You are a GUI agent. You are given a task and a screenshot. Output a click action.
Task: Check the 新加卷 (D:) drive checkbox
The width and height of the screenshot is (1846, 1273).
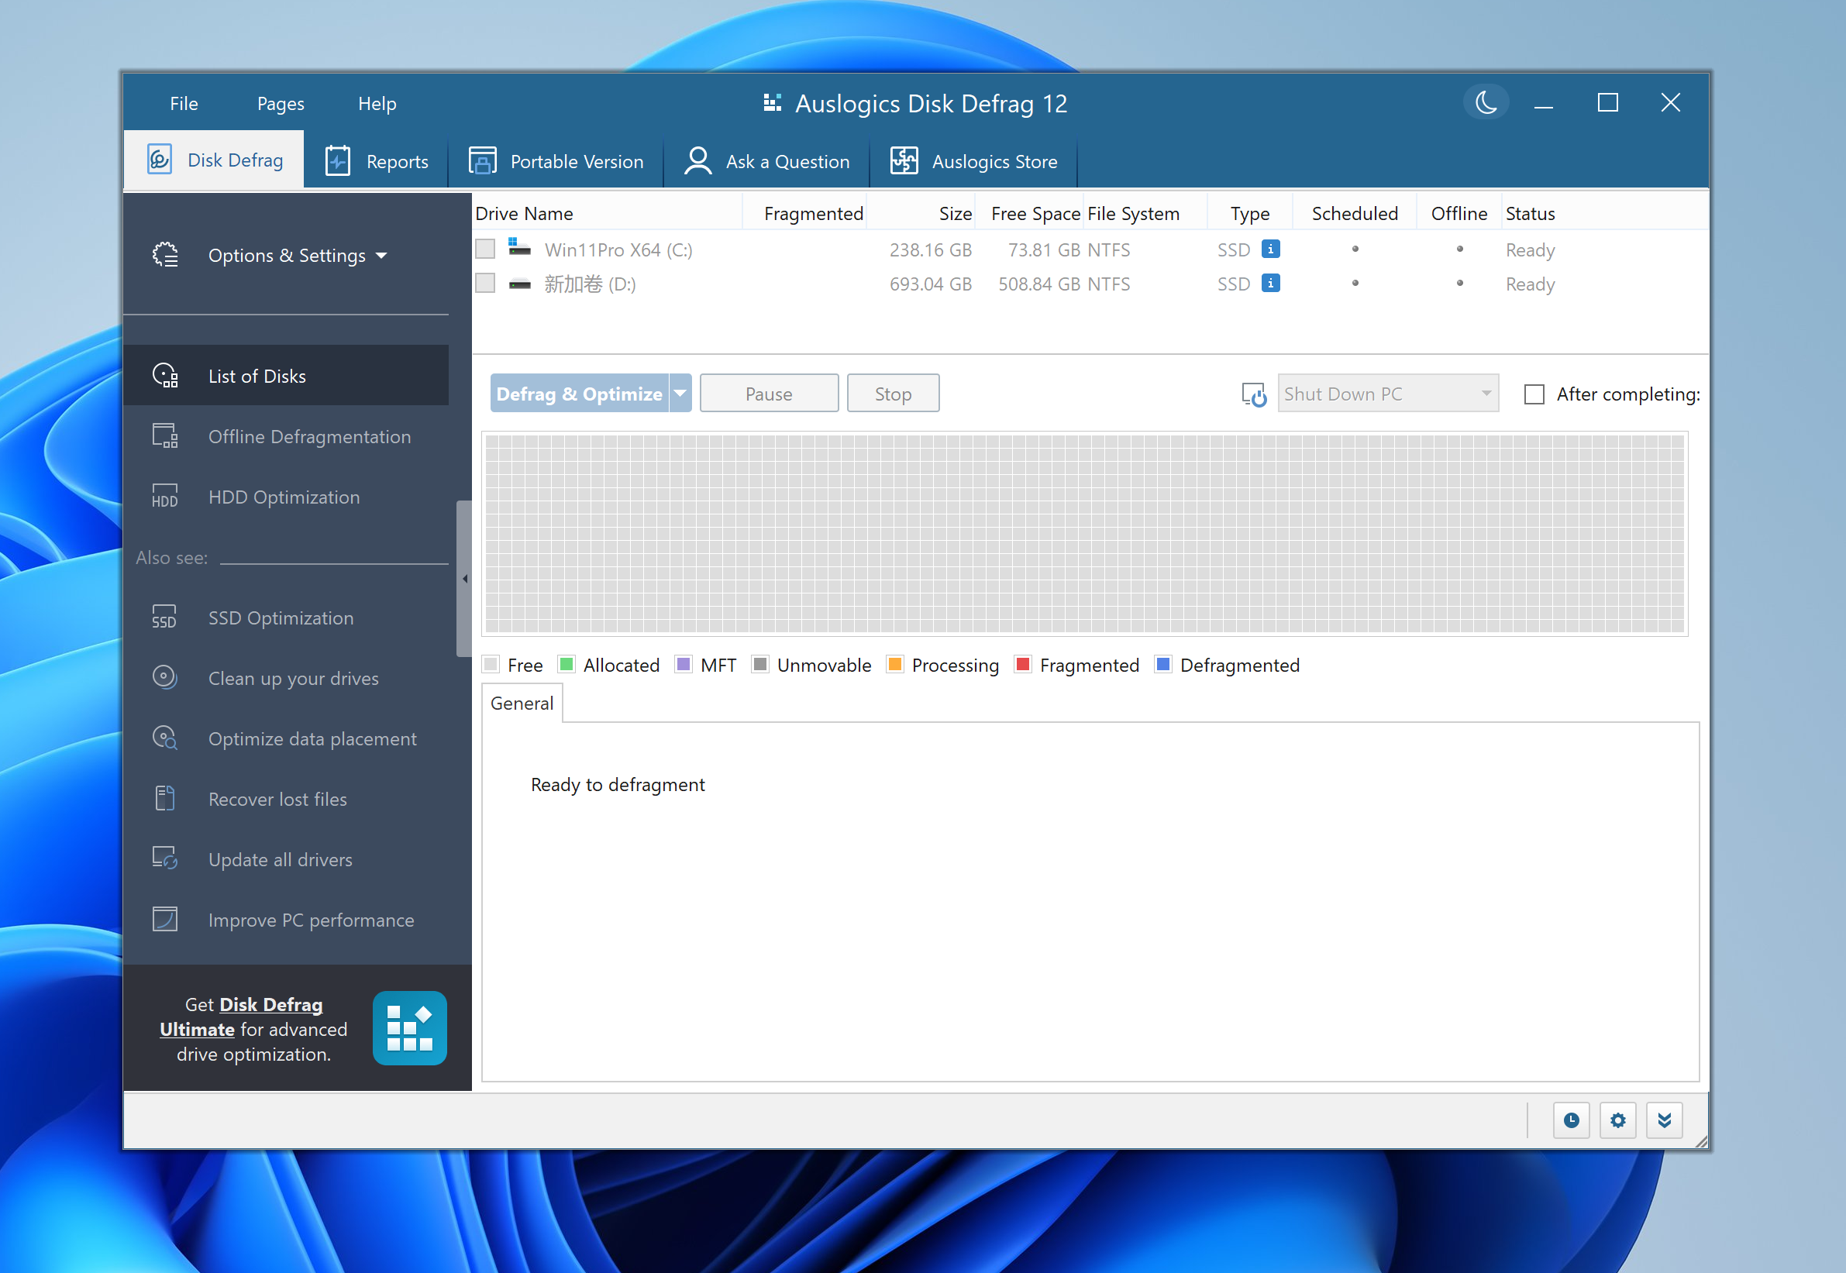point(484,282)
